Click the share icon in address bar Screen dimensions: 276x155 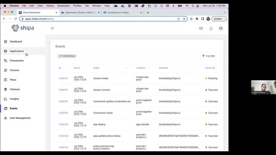click(x=179, y=19)
